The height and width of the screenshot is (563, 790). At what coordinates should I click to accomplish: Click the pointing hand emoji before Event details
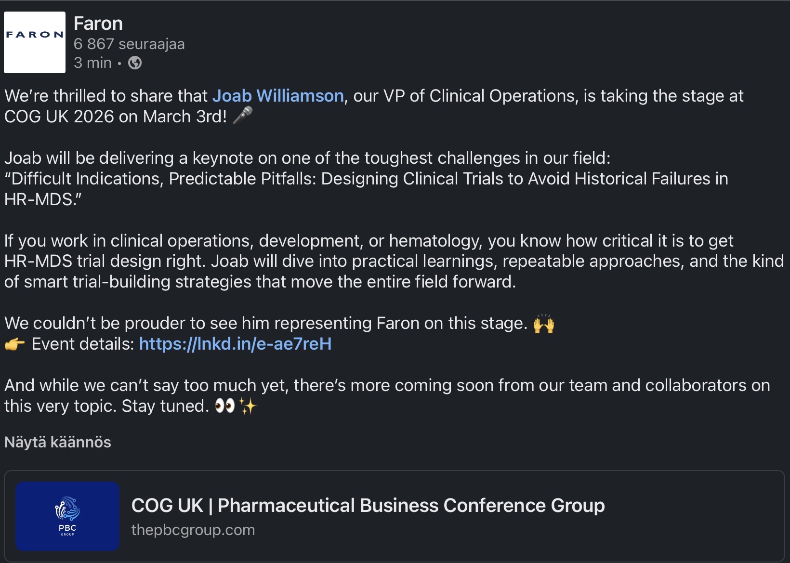tap(14, 344)
